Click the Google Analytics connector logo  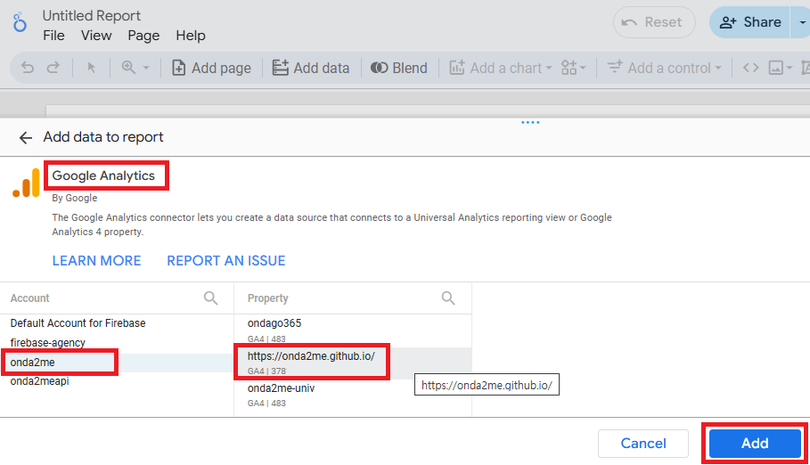(27, 183)
